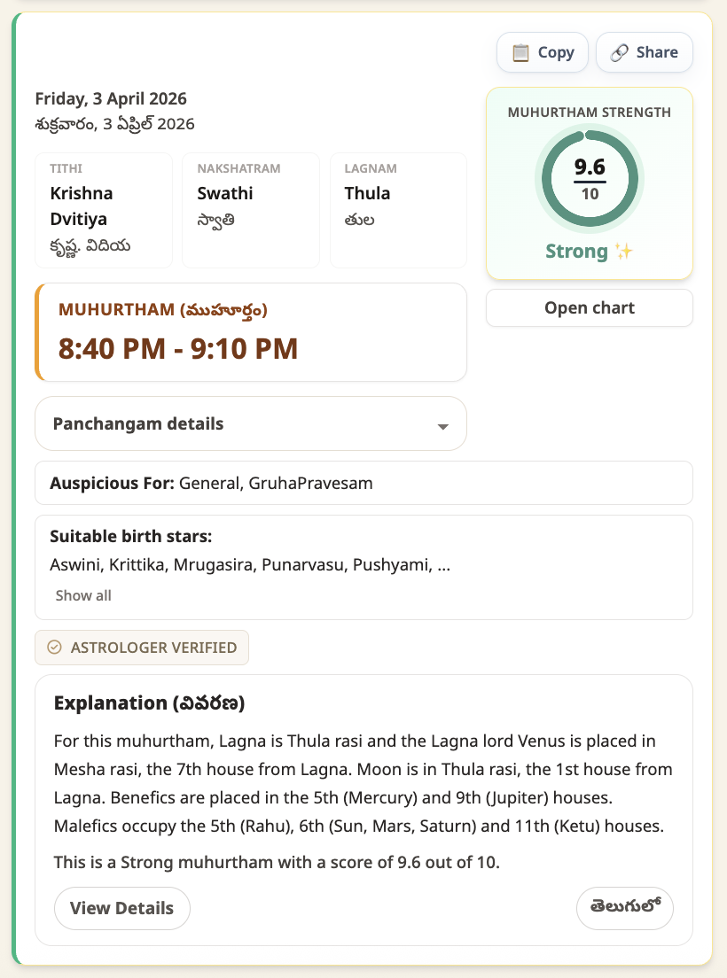727x978 pixels.
Task: Switch the explanation to Telugu
Action: click(x=625, y=908)
